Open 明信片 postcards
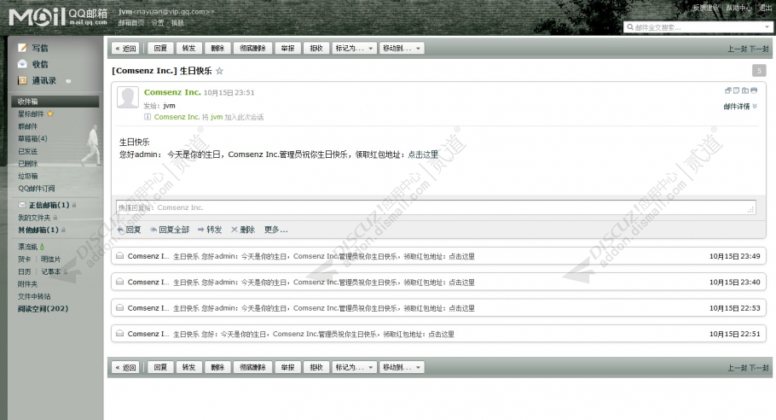The height and width of the screenshot is (420, 776). pos(50,259)
